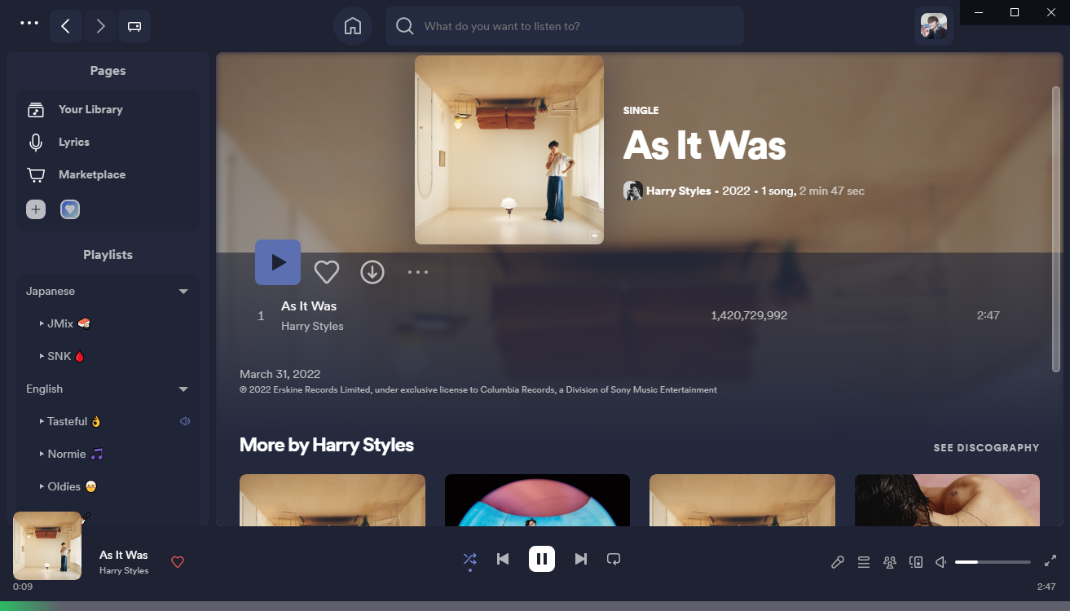Expand to full screen mode
This screenshot has width=1070, height=611.
tap(1050, 561)
